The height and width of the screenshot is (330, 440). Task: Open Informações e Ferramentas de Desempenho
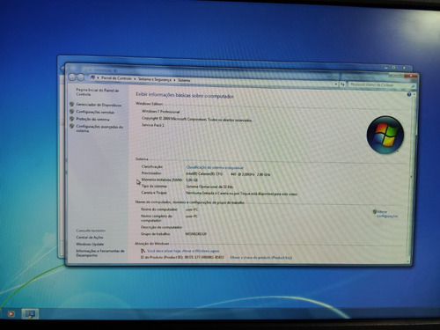point(100,253)
